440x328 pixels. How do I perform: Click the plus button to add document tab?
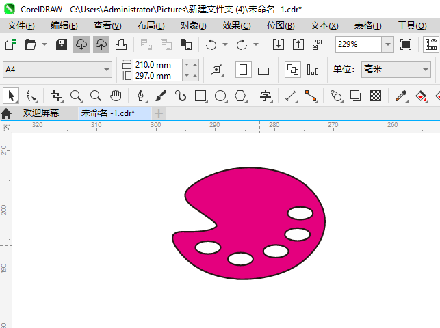(x=159, y=113)
